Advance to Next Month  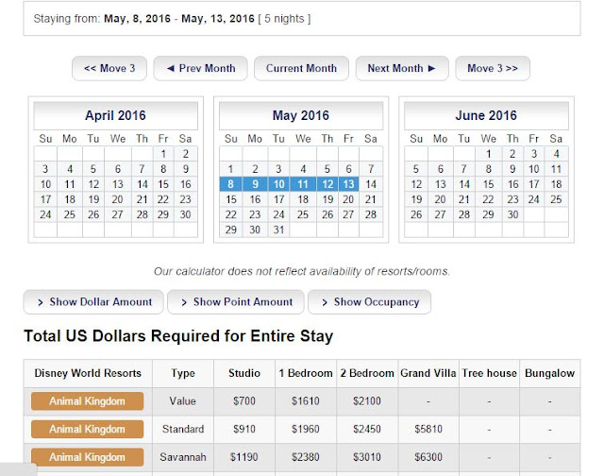401,69
